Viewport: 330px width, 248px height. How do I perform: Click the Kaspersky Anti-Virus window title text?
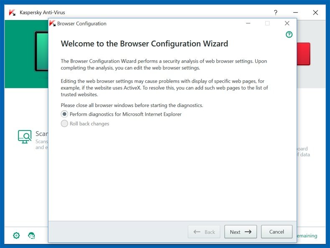point(42,13)
